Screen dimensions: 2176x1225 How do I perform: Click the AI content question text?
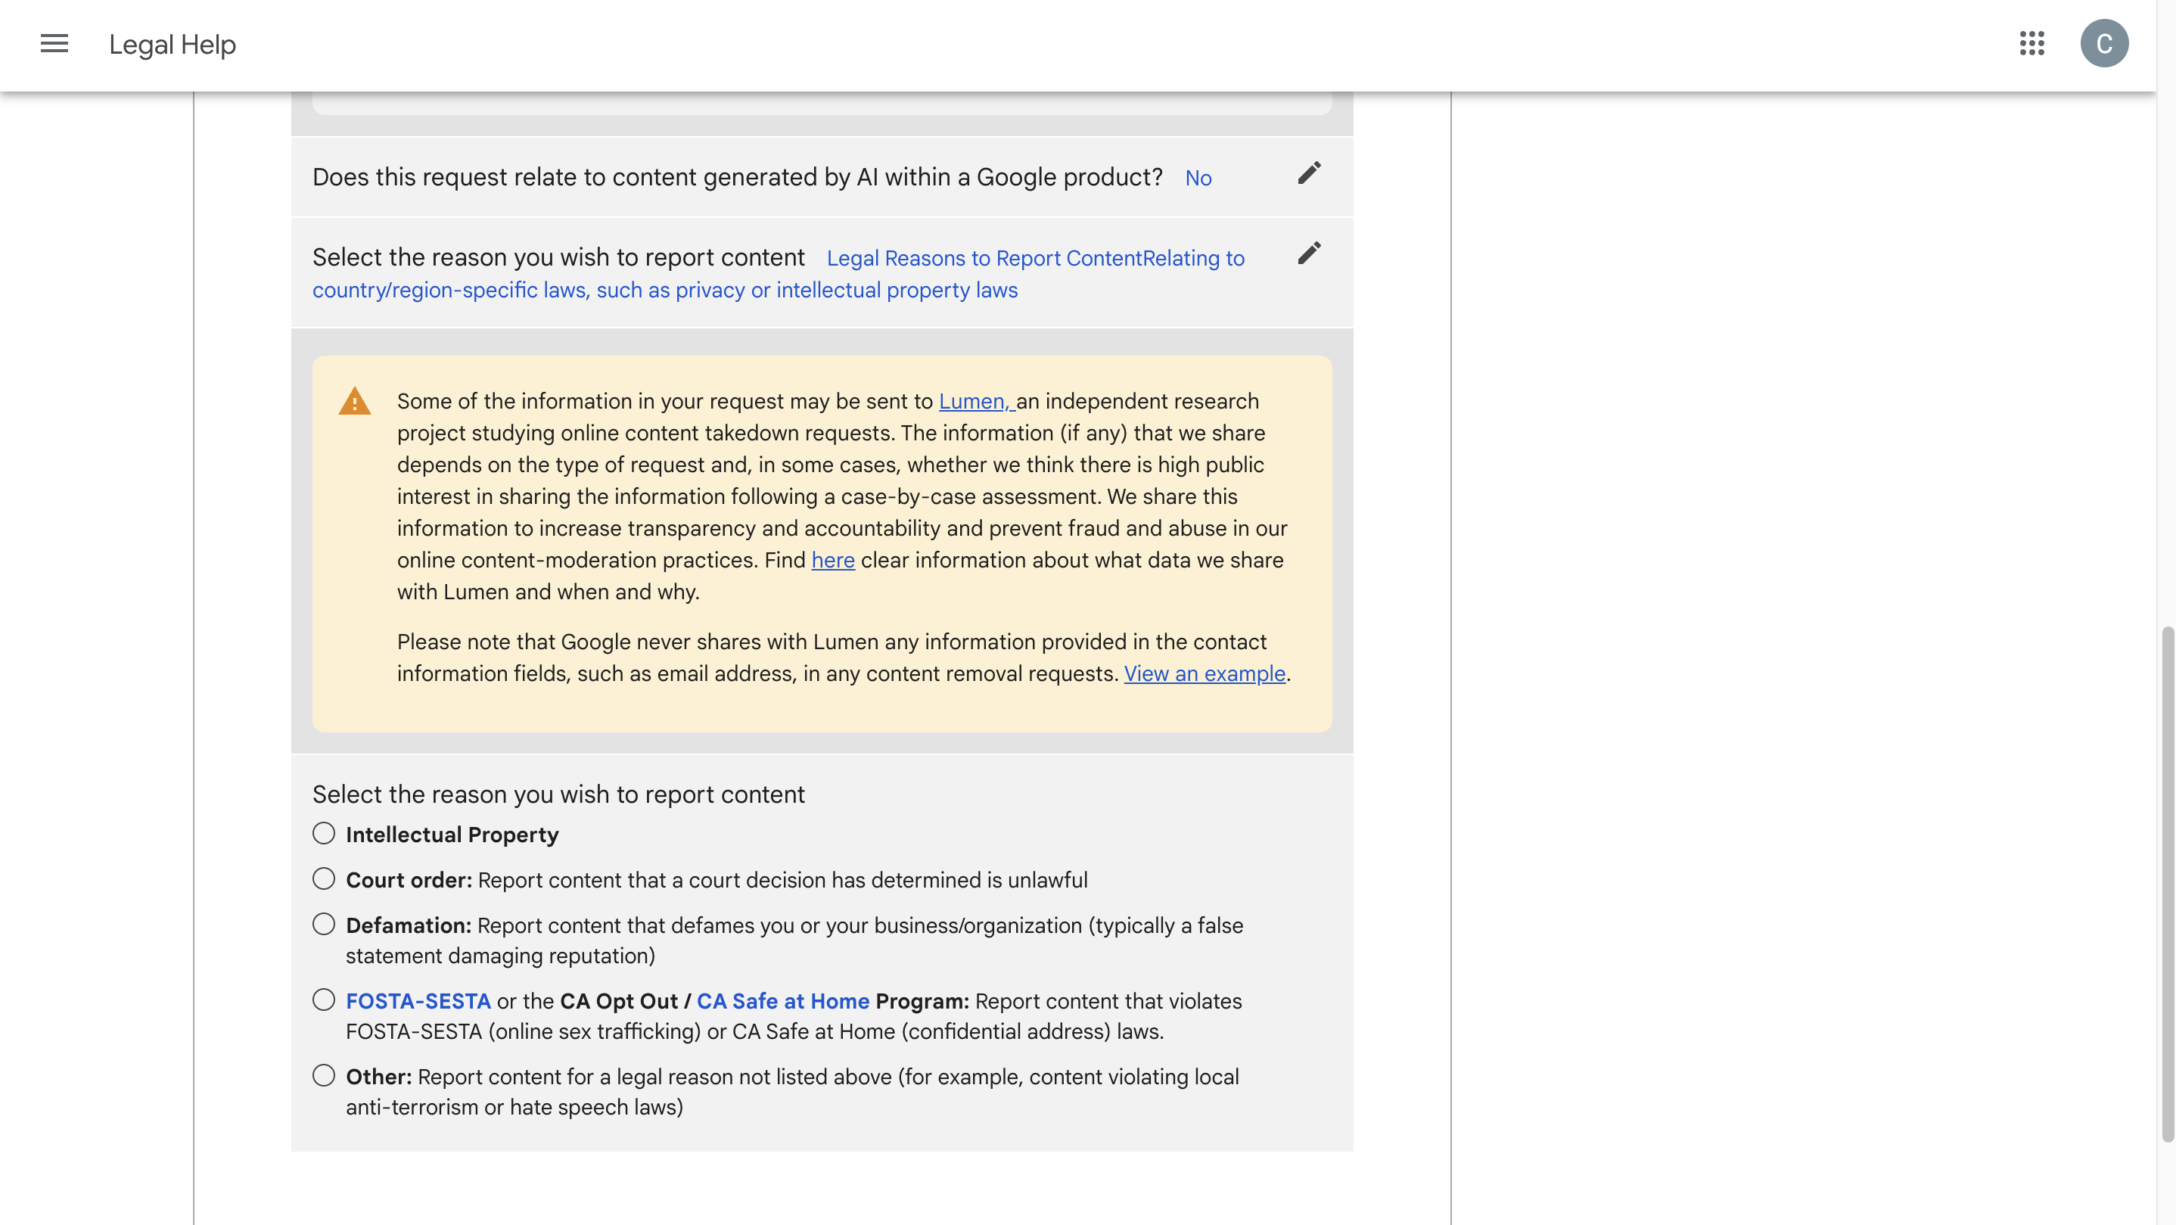(738, 177)
